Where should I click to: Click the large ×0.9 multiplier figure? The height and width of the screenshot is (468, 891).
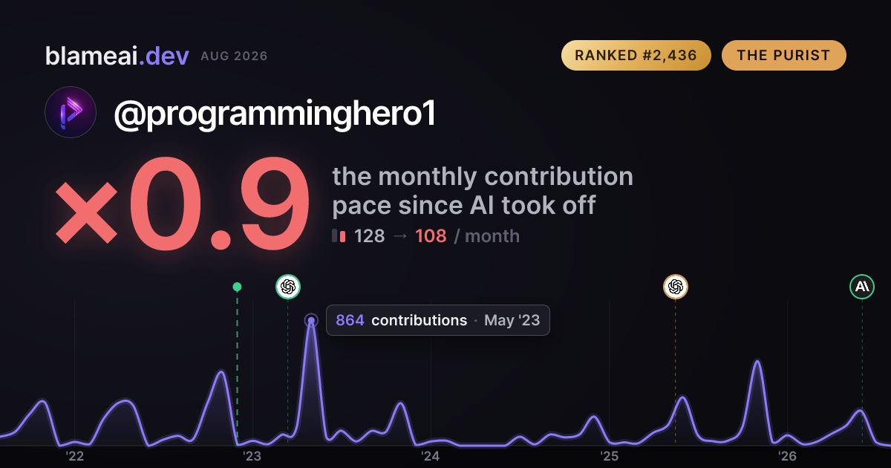tap(182, 206)
